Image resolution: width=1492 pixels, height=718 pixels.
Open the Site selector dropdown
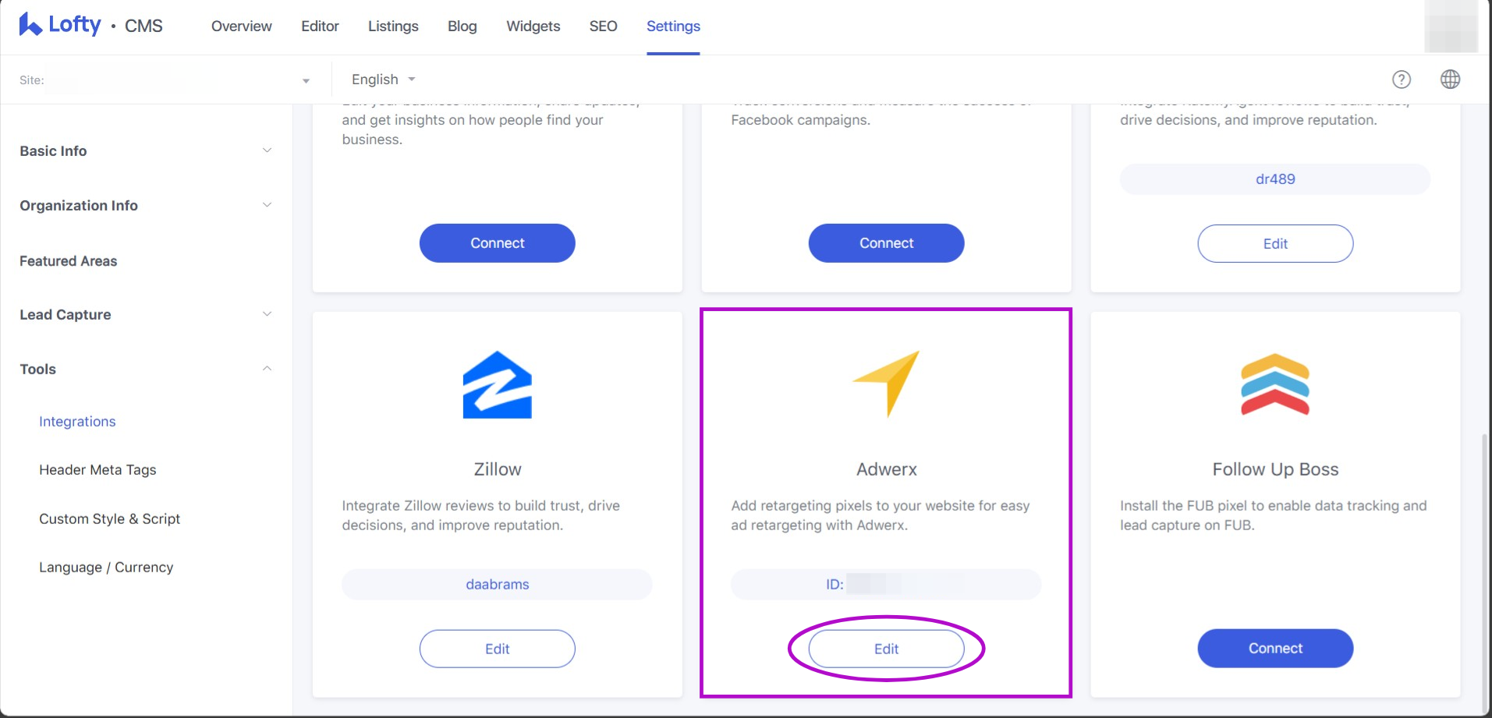pyautogui.click(x=305, y=80)
